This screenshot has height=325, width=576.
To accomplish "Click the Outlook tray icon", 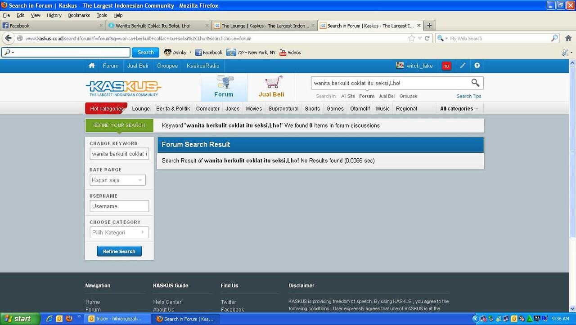I will click(x=514, y=319).
